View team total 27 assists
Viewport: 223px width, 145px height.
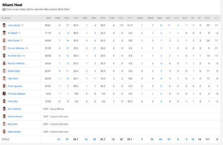click(x=169, y=139)
